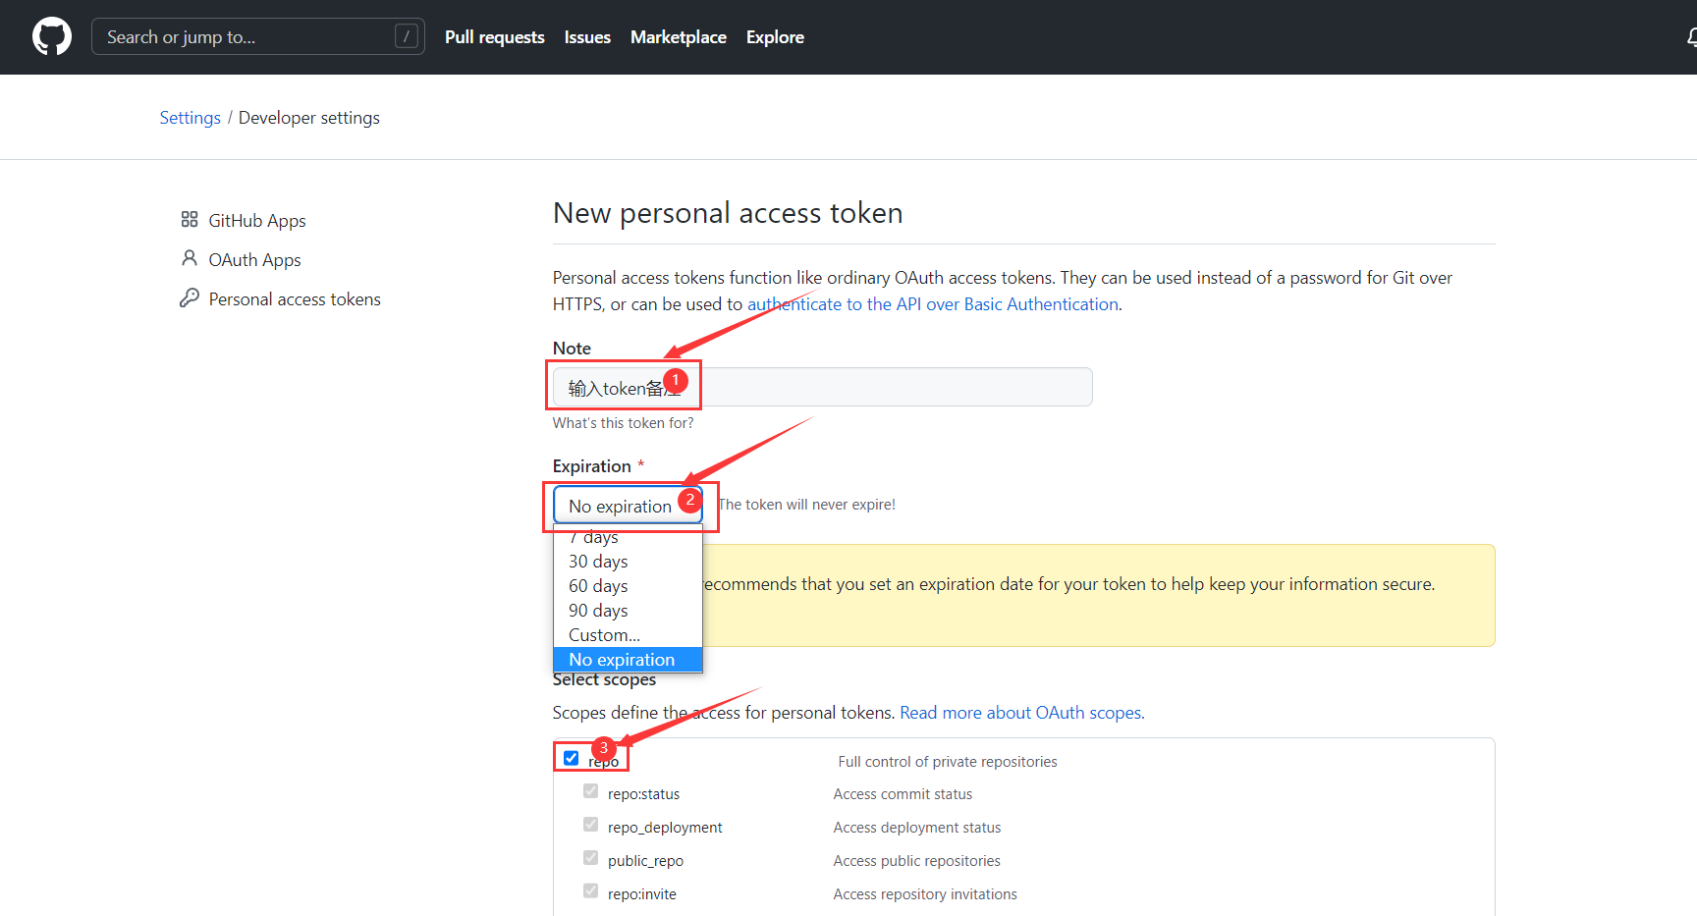Click the GitHub Apps grid icon

coord(190,220)
